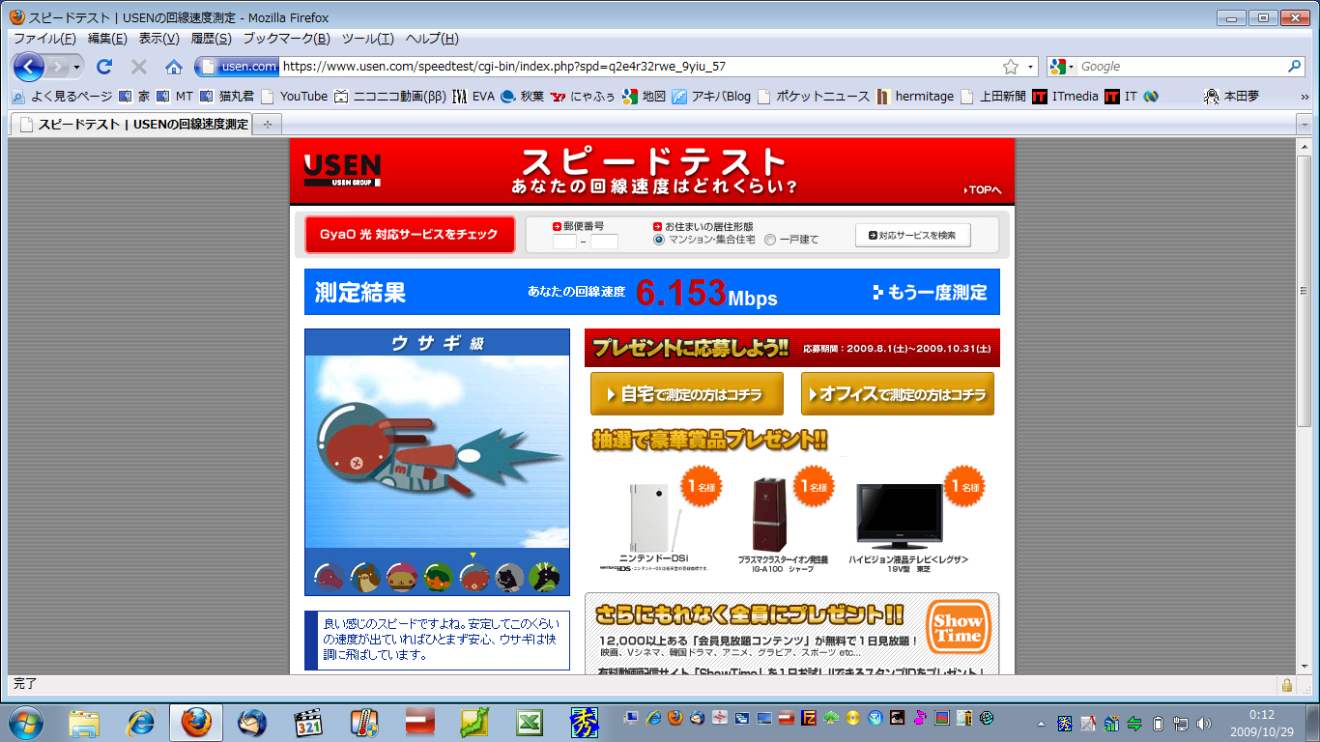Click the back arrow navigation button

point(29,67)
